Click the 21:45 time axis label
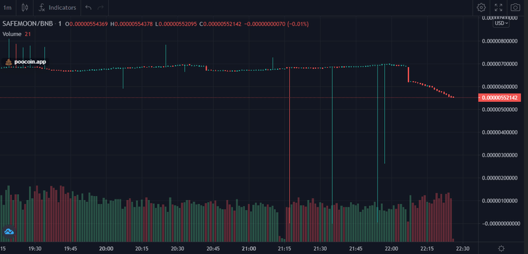The width and height of the screenshot is (528, 254). point(356,249)
